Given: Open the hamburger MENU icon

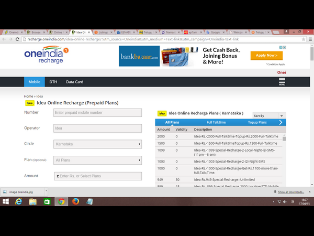Looking at the screenshot, I should point(282,81).
